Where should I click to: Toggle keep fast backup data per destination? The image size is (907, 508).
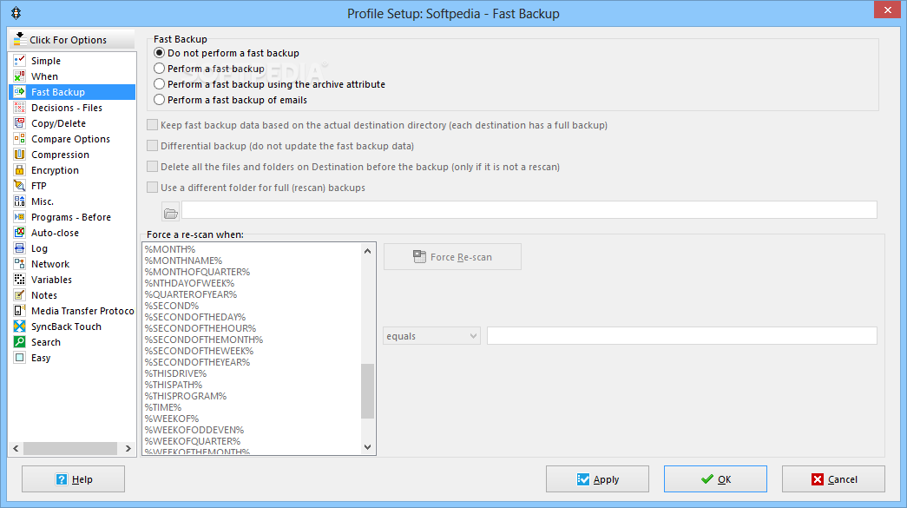point(152,125)
